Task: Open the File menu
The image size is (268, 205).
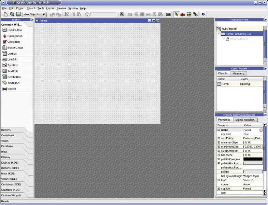Action: [4, 8]
